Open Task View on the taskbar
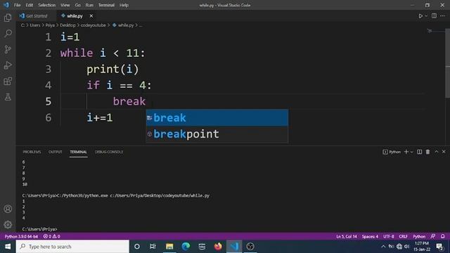 pyautogui.click(x=153, y=247)
